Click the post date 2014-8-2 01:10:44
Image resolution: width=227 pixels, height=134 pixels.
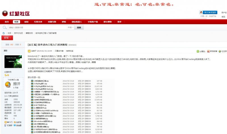pyautogui.click(x=45, y=51)
